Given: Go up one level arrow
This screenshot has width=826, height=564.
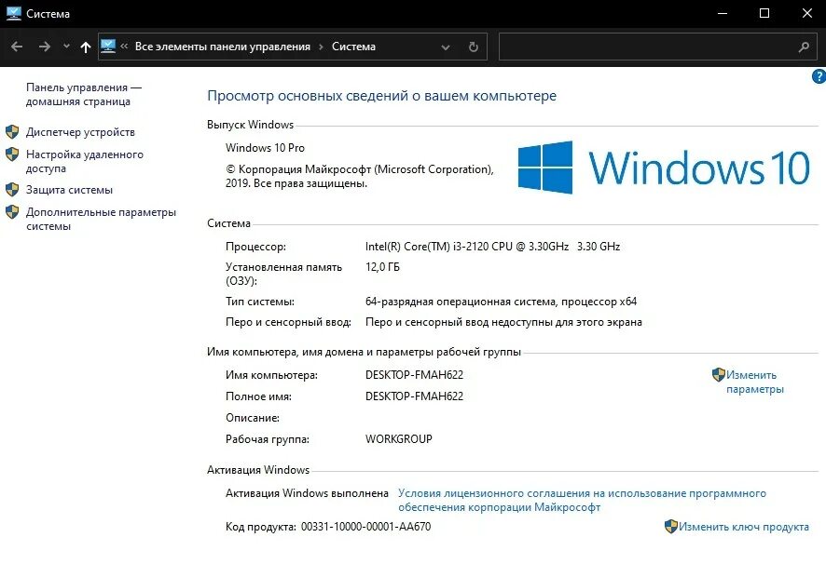Looking at the screenshot, I should (x=86, y=47).
